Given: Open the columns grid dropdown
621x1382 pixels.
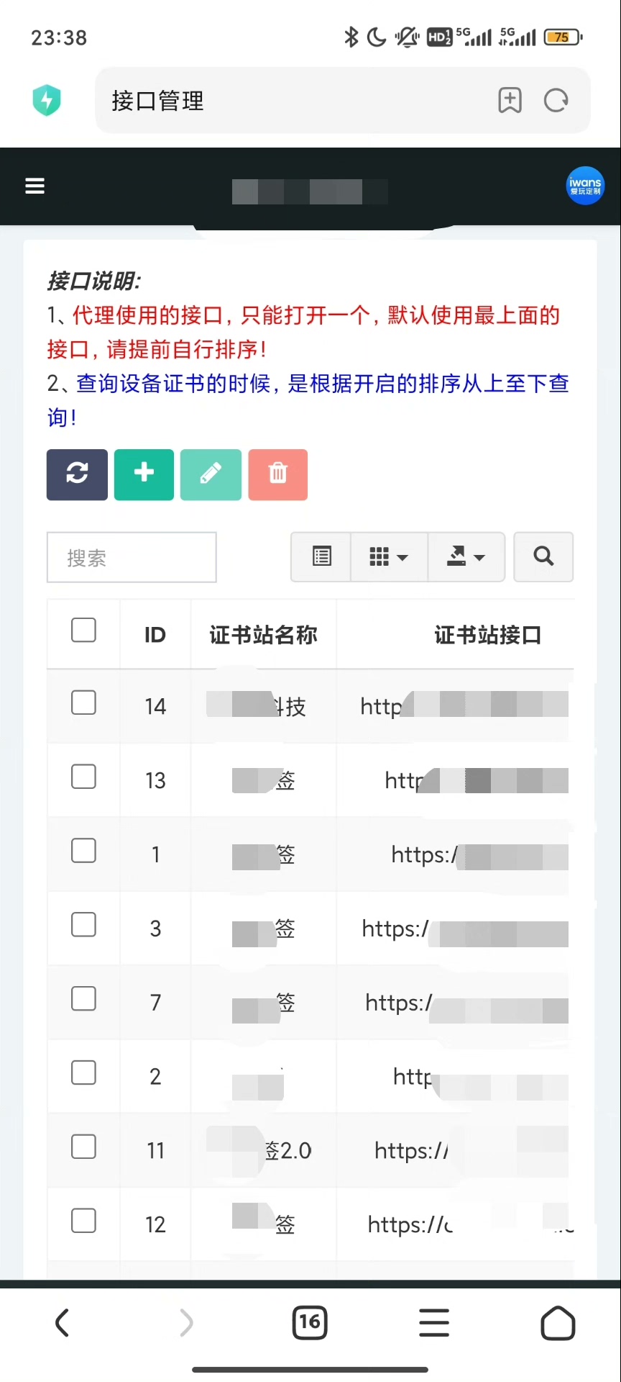Looking at the screenshot, I should tap(388, 556).
